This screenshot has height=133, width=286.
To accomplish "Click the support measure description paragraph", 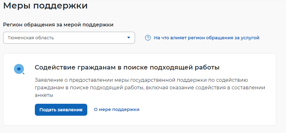I will pos(150,87).
